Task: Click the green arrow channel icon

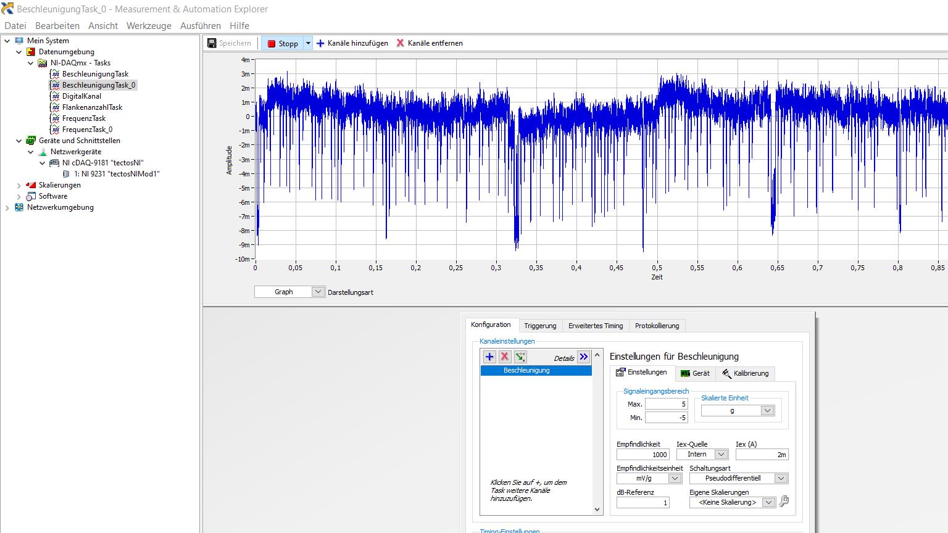Action: pyautogui.click(x=520, y=357)
